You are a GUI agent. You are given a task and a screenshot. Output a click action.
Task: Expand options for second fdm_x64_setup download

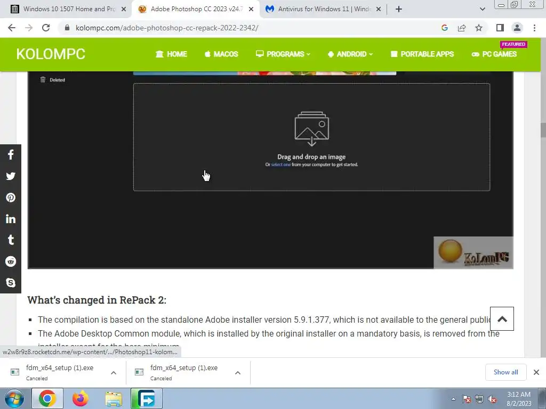[x=238, y=373]
